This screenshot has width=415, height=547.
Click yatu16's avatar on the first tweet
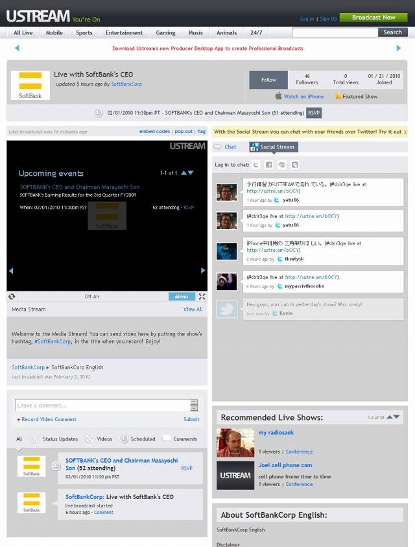pyautogui.click(x=227, y=192)
